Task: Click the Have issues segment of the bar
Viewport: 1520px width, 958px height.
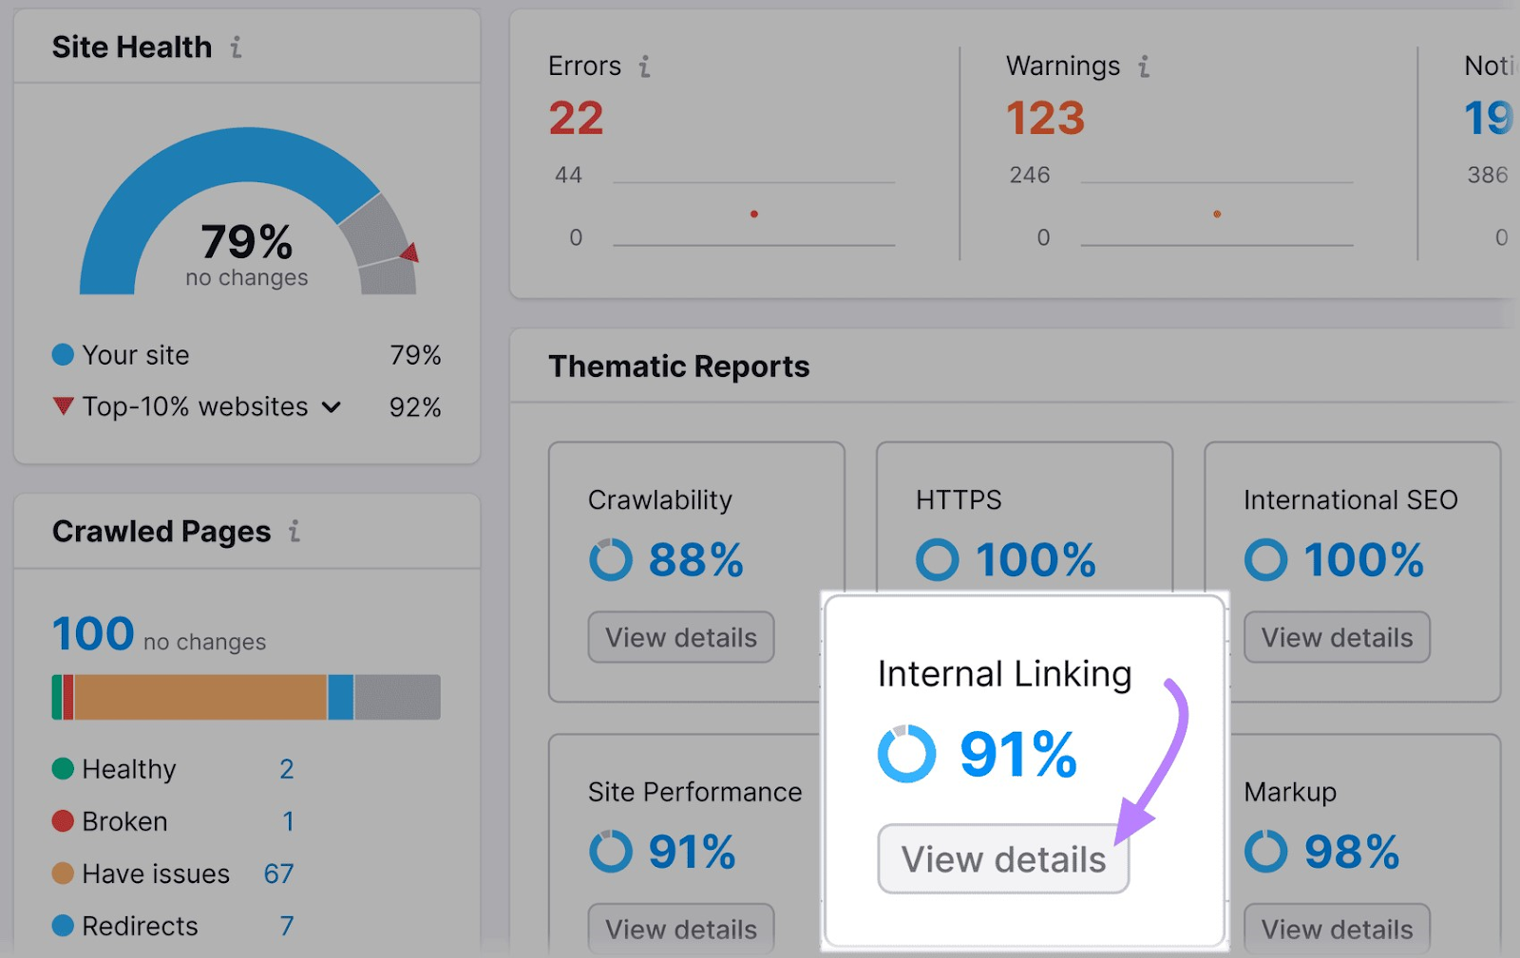Action: click(199, 697)
